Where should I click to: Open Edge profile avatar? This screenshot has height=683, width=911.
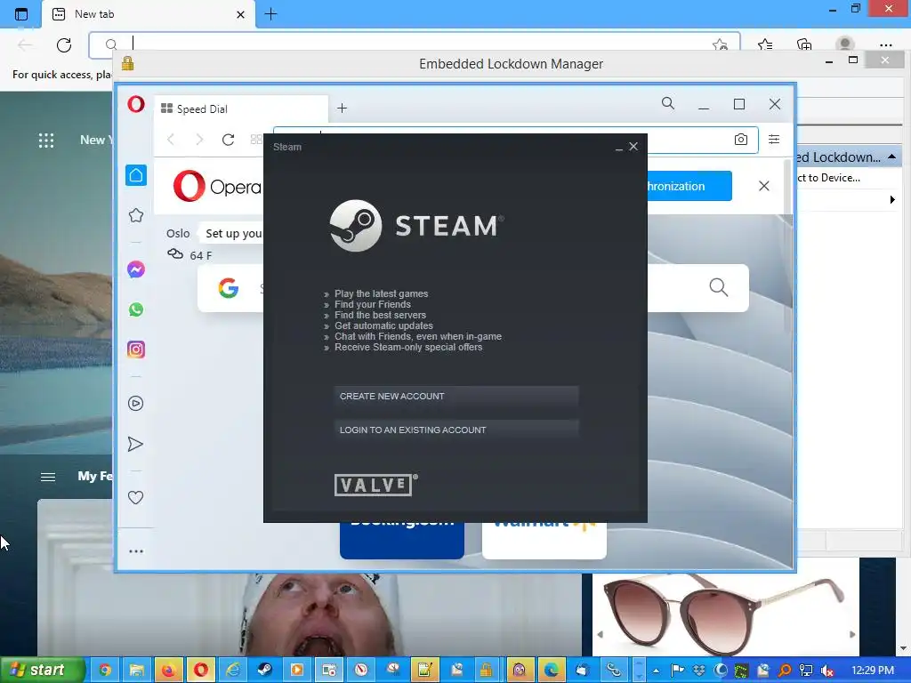845,44
